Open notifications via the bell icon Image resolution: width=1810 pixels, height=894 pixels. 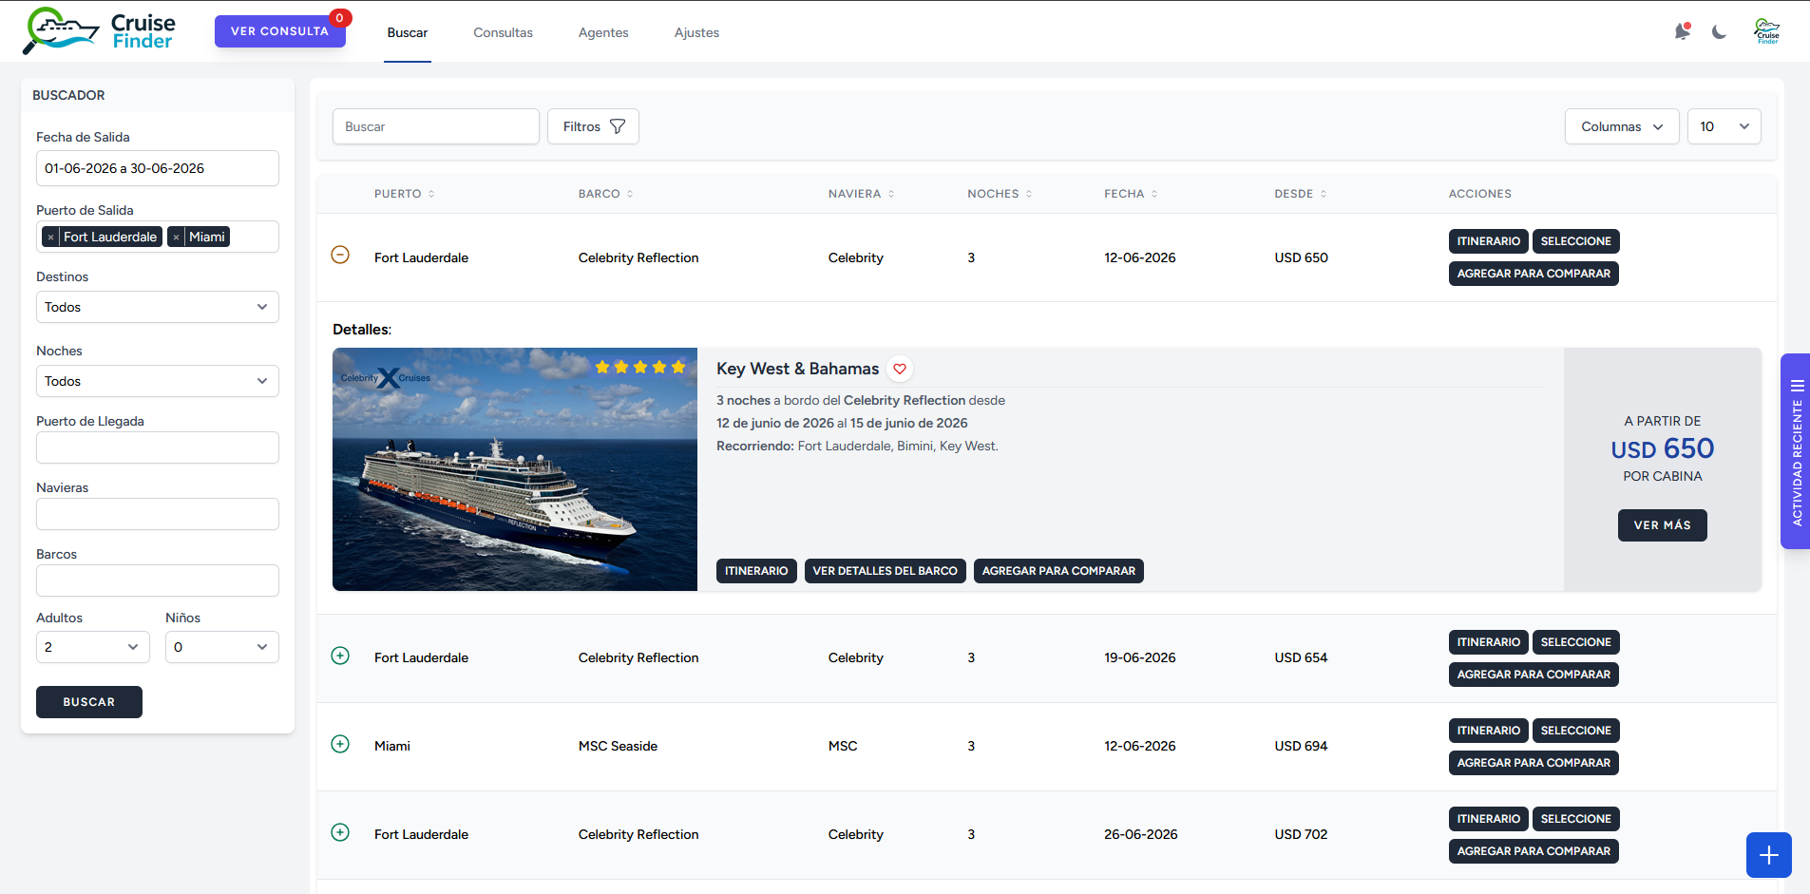click(1681, 31)
